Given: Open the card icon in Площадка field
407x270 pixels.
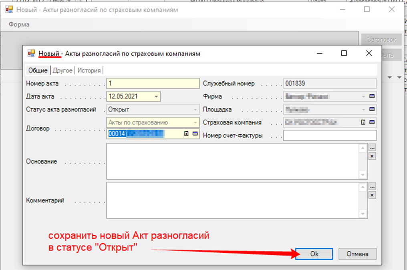Looking at the screenshot, I should 372,109.
